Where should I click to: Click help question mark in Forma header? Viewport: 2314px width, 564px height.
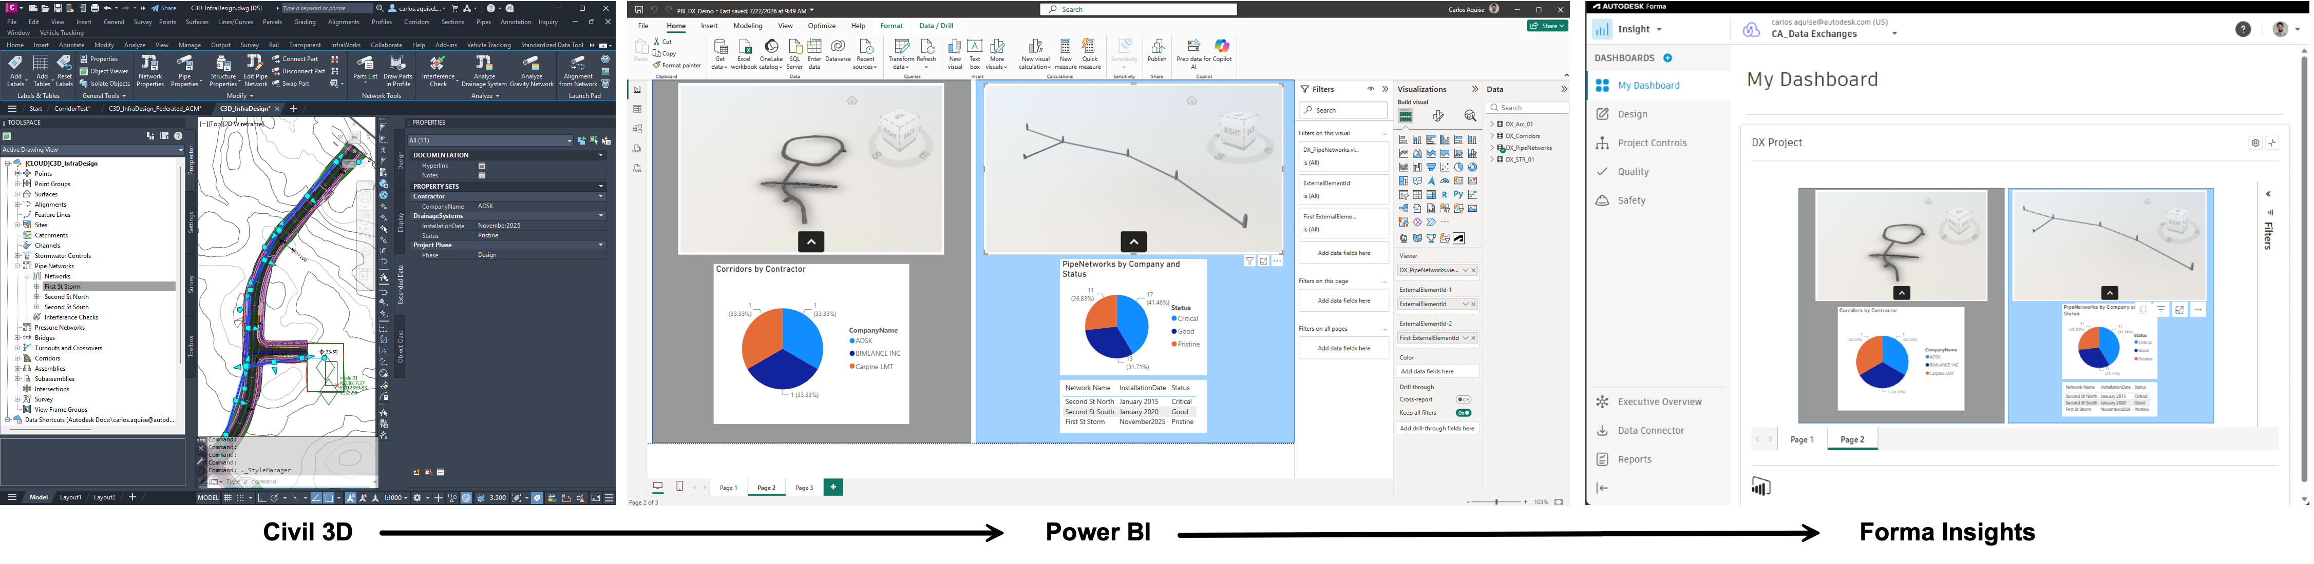pos(2243,30)
